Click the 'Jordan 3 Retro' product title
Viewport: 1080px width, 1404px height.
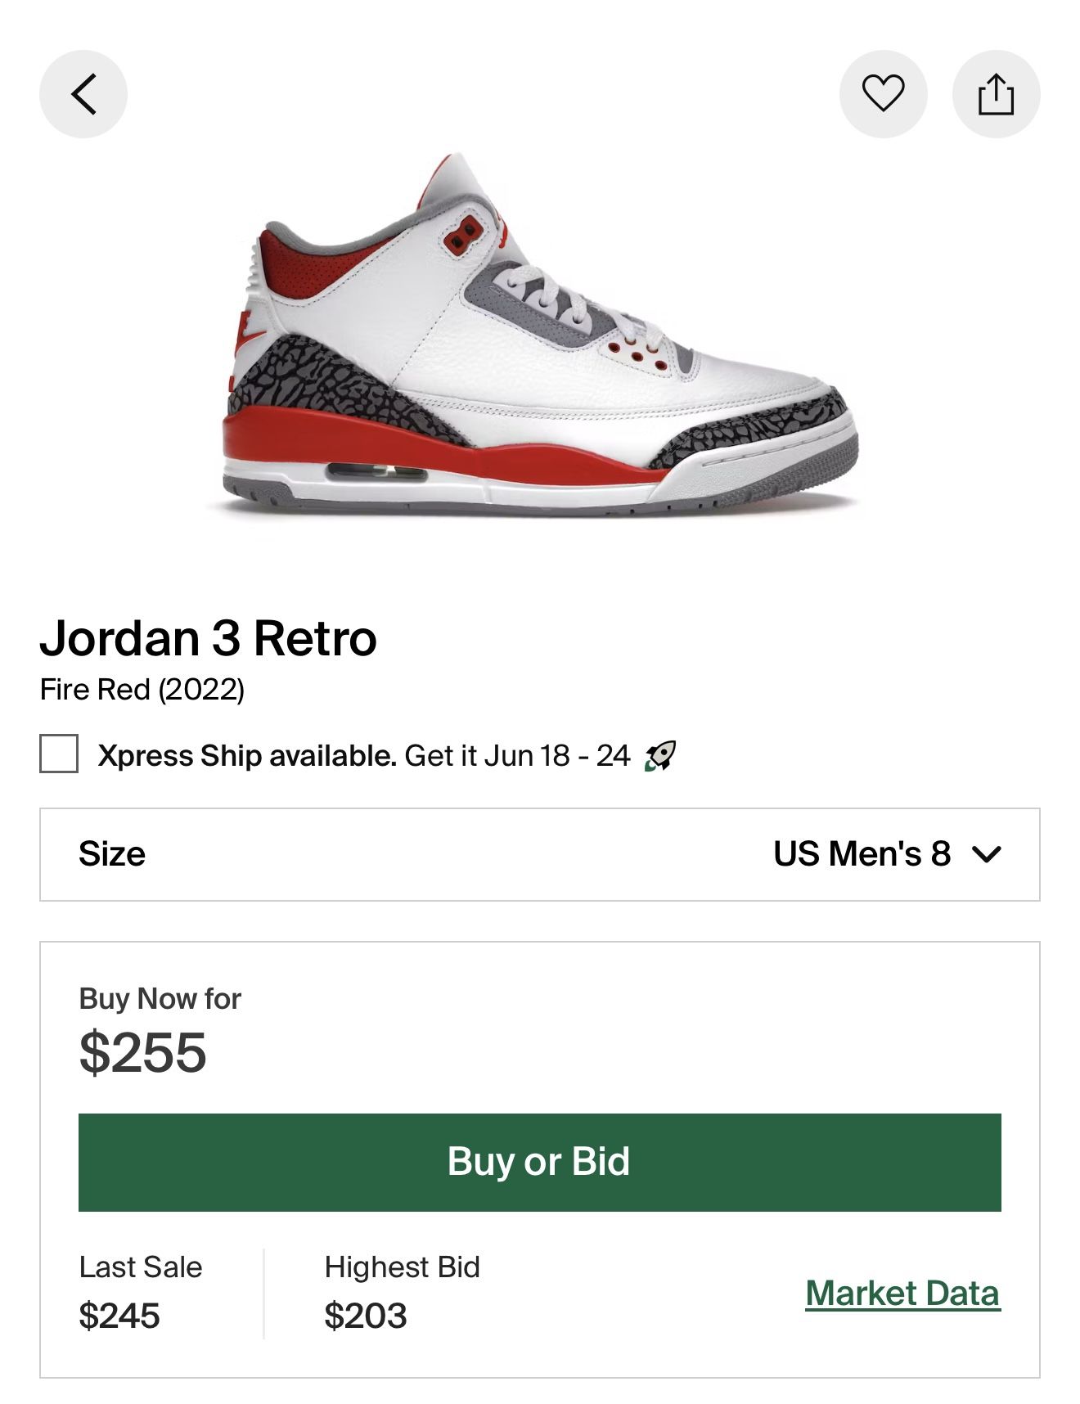[209, 638]
